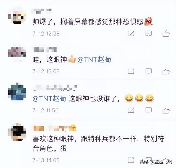This screenshot has width=176, height=168.
Task: Reply to the 帅爆了 comment
Action: point(148,34)
